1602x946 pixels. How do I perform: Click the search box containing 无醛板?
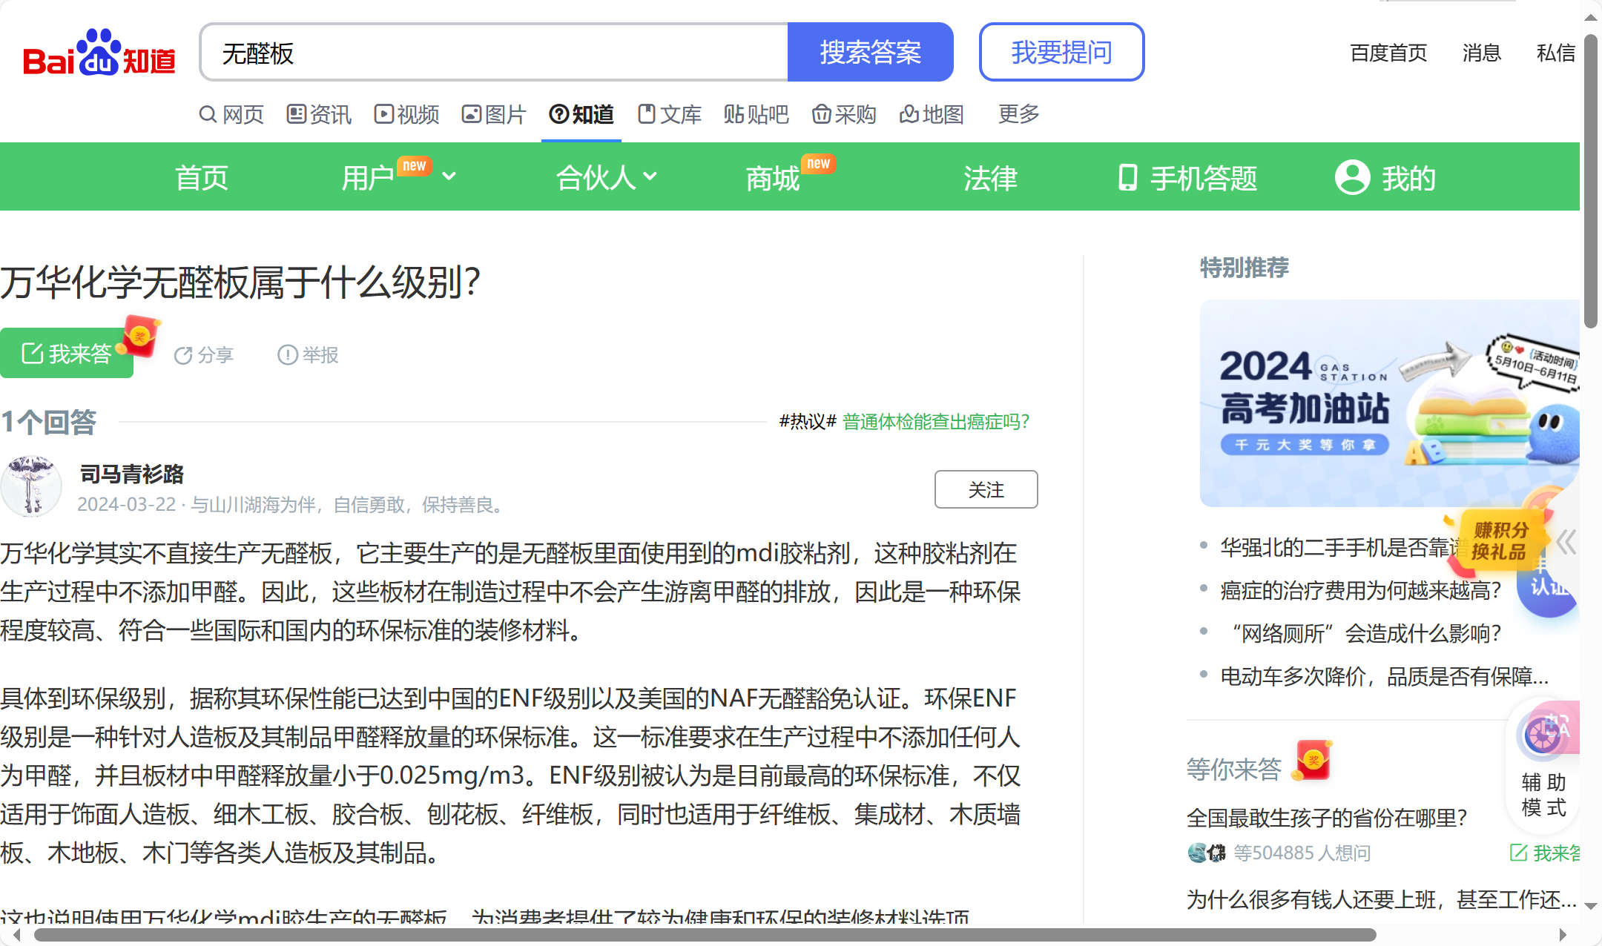coord(493,53)
